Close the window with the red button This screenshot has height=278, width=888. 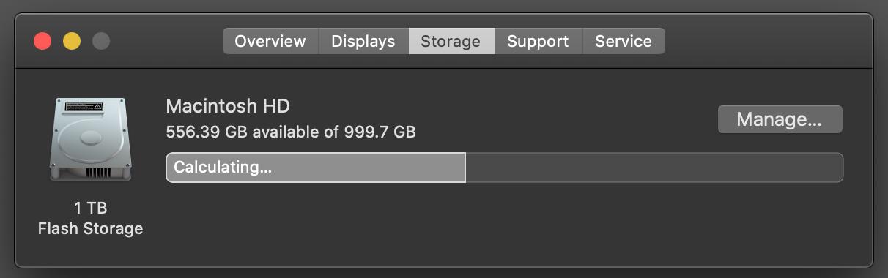click(42, 41)
